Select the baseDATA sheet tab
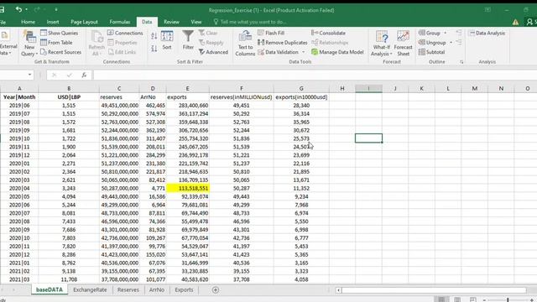The height and width of the screenshot is (302, 537). coord(50,289)
